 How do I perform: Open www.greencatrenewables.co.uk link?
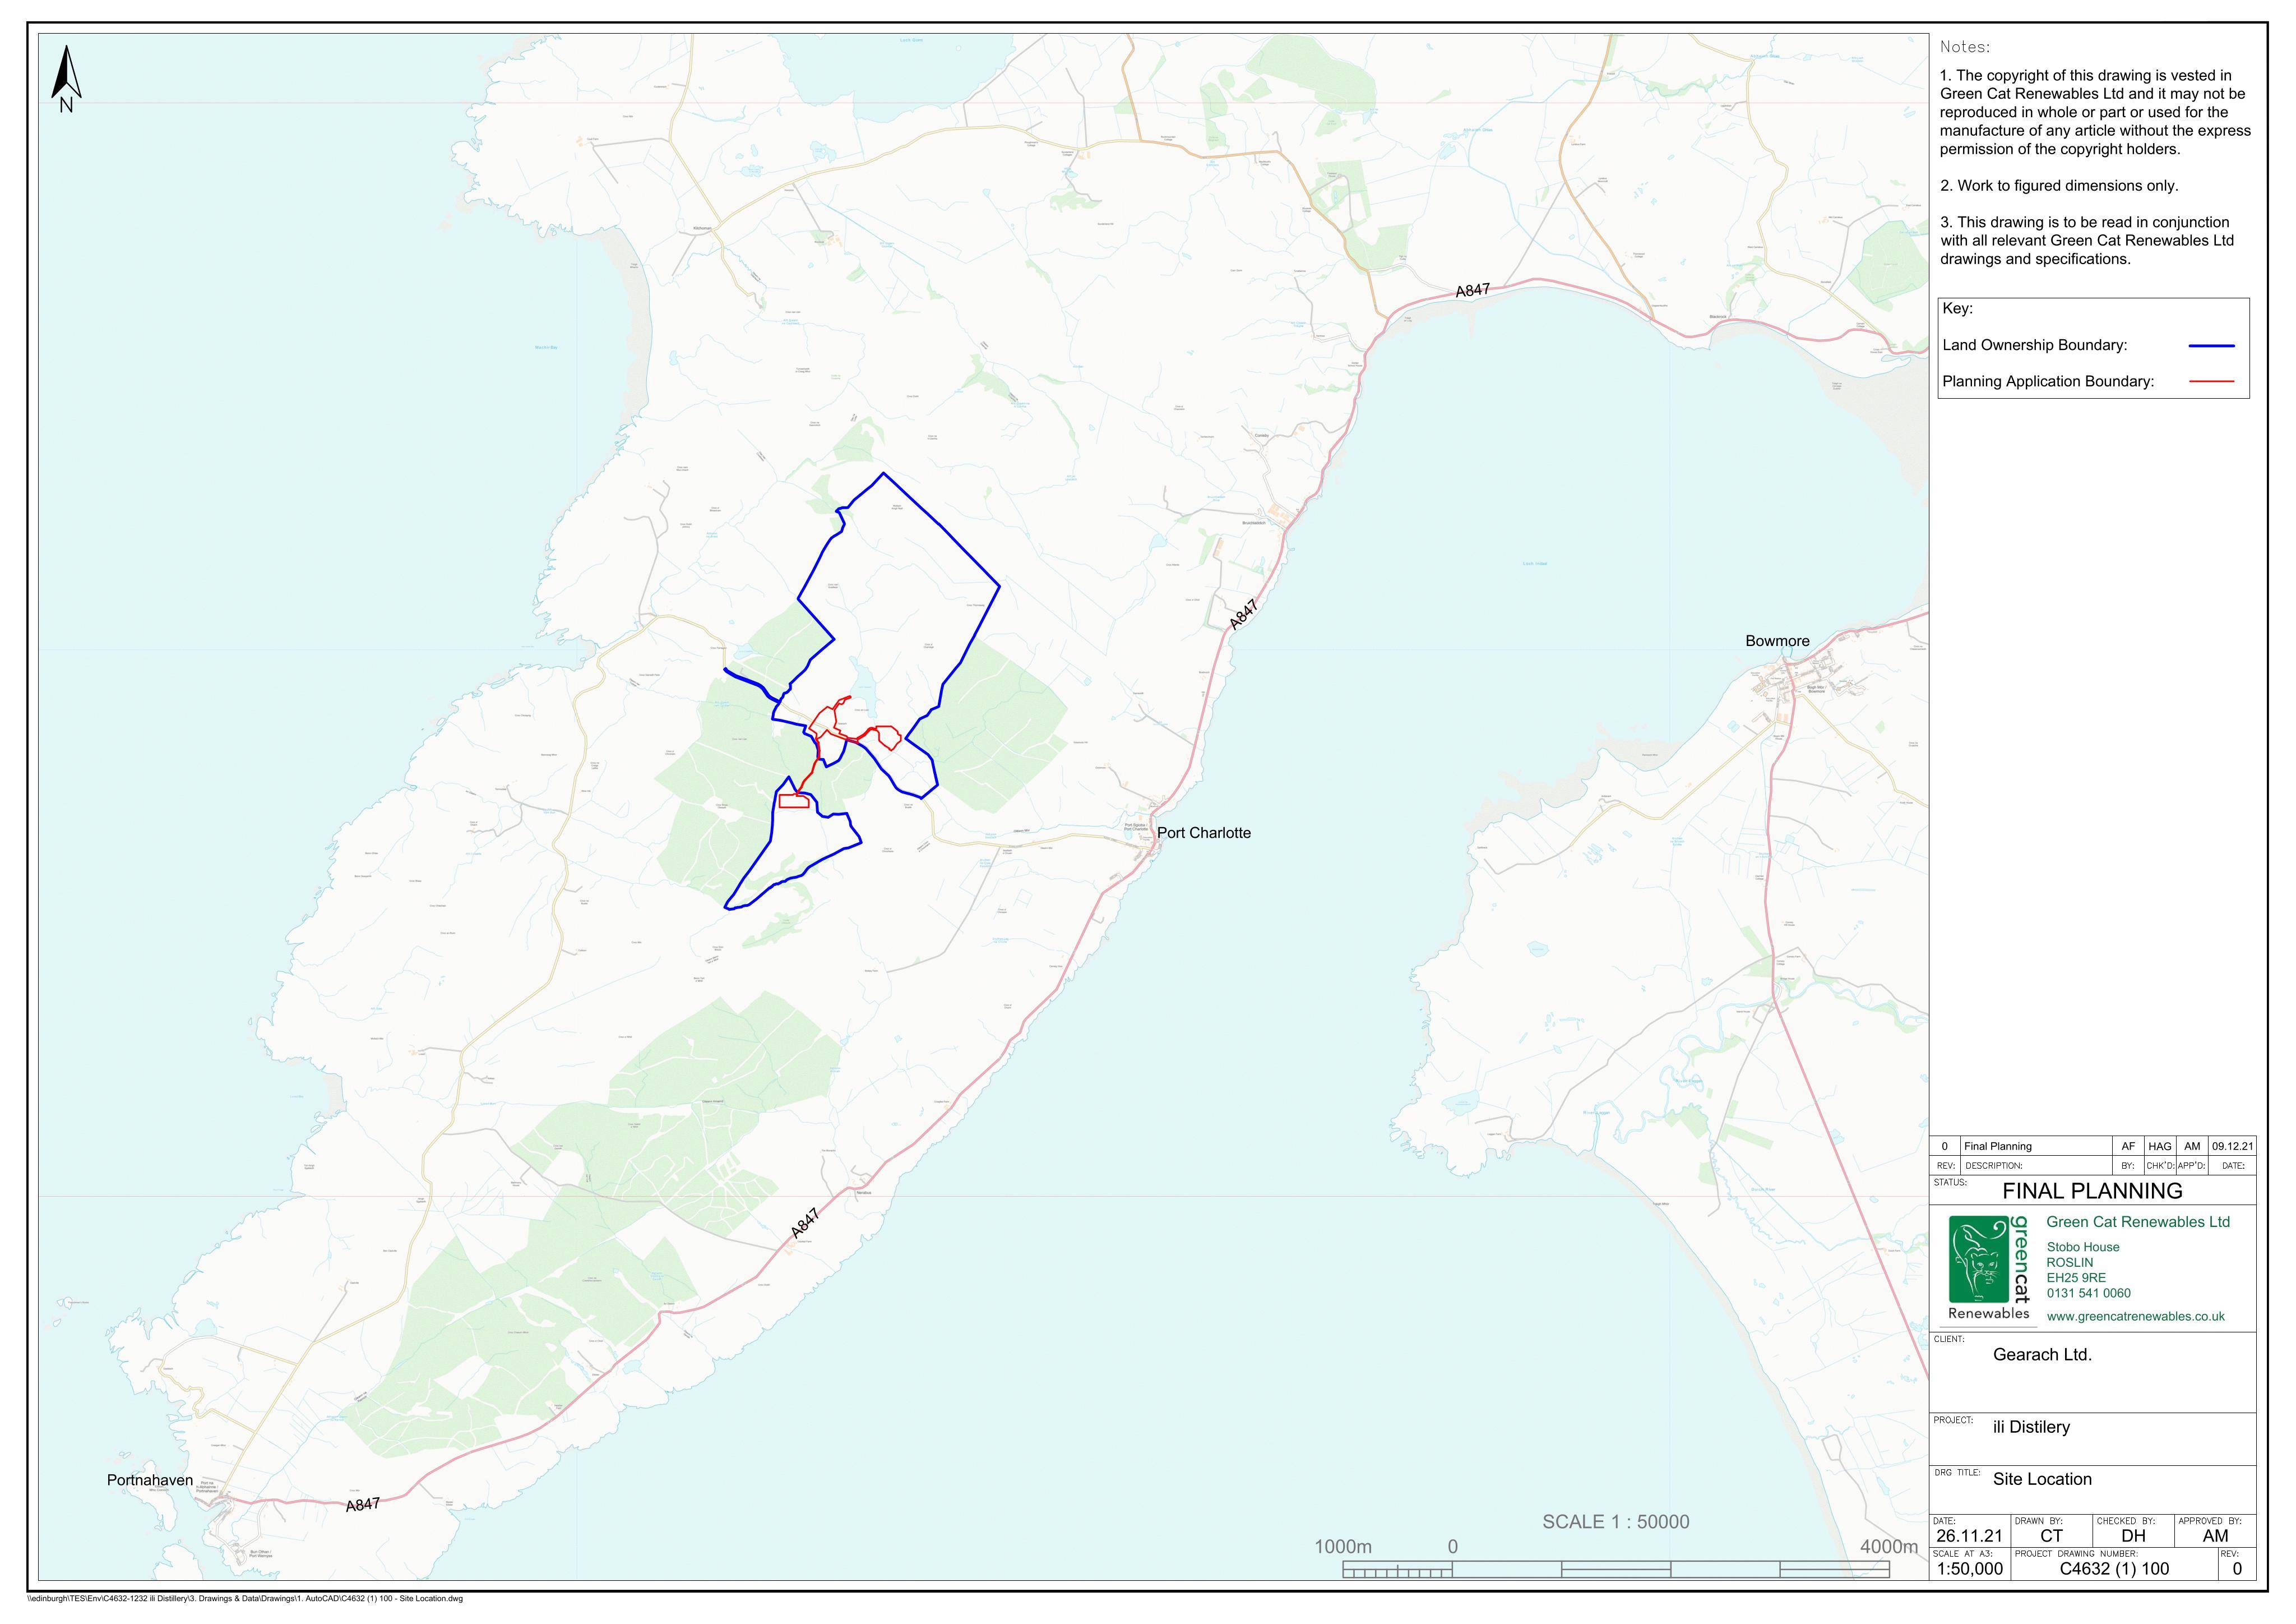tap(2135, 1316)
